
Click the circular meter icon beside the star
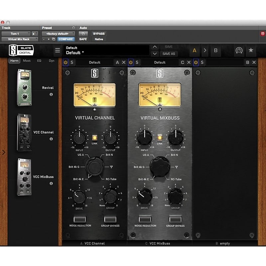tap(240, 50)
